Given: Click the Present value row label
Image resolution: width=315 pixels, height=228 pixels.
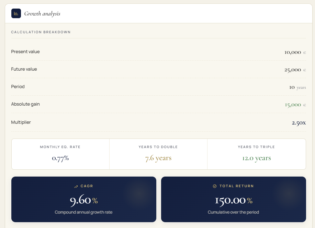Looking at the screenshot, I should tap(25, 52).
